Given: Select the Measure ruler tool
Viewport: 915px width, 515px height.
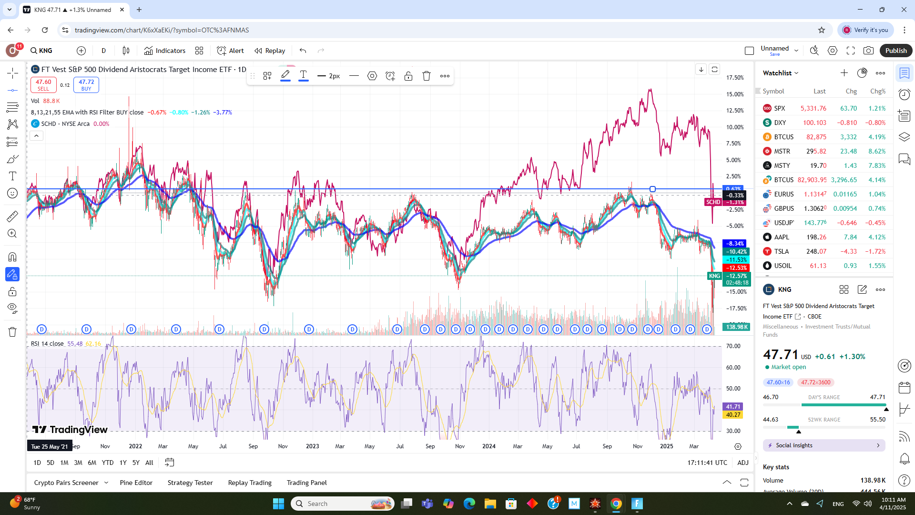Looking at the screenshot, I should (12, 216).
